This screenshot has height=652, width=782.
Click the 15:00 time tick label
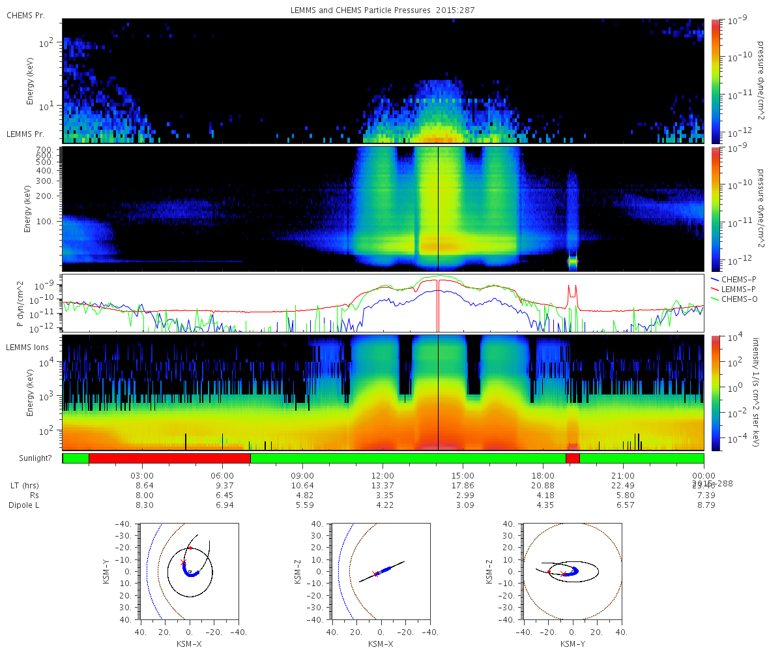(x=463, y=475)
